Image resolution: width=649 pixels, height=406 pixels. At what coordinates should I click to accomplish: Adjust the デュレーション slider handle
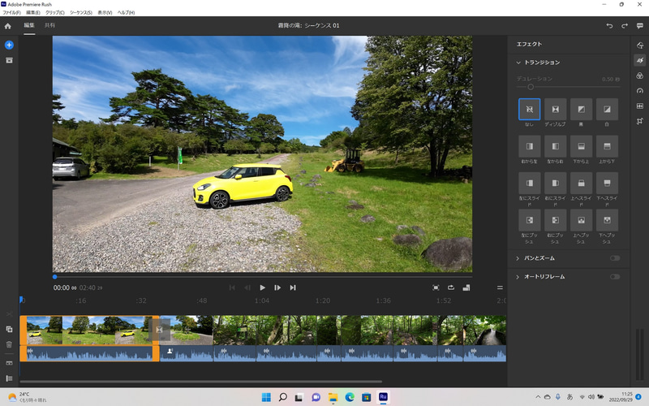pos(531,86)
